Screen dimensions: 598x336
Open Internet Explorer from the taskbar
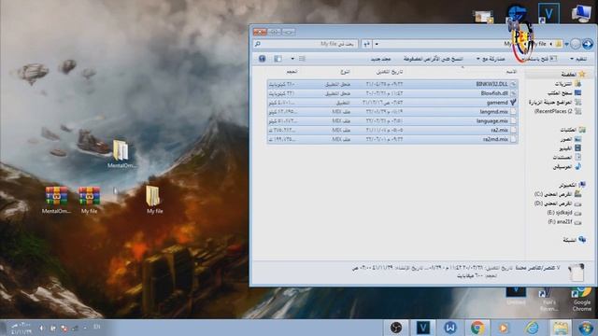[532, 328]
